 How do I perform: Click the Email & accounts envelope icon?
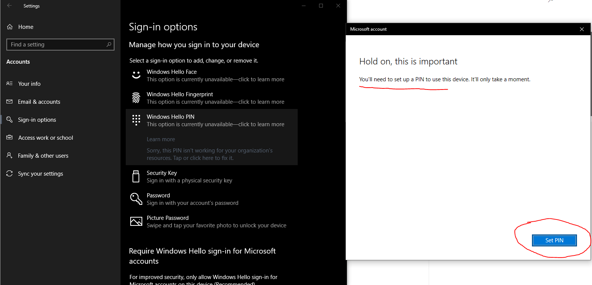pos(10,101)
